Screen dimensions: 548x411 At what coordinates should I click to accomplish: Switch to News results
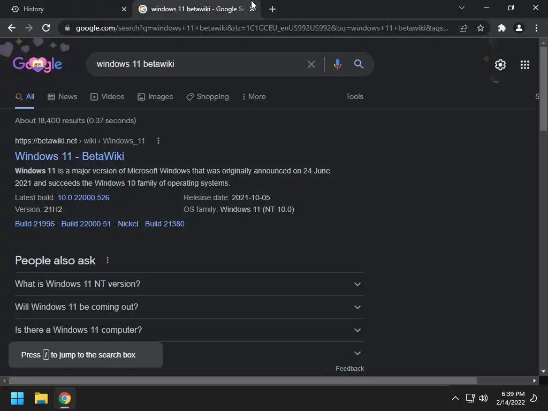(x=62, y=97)
